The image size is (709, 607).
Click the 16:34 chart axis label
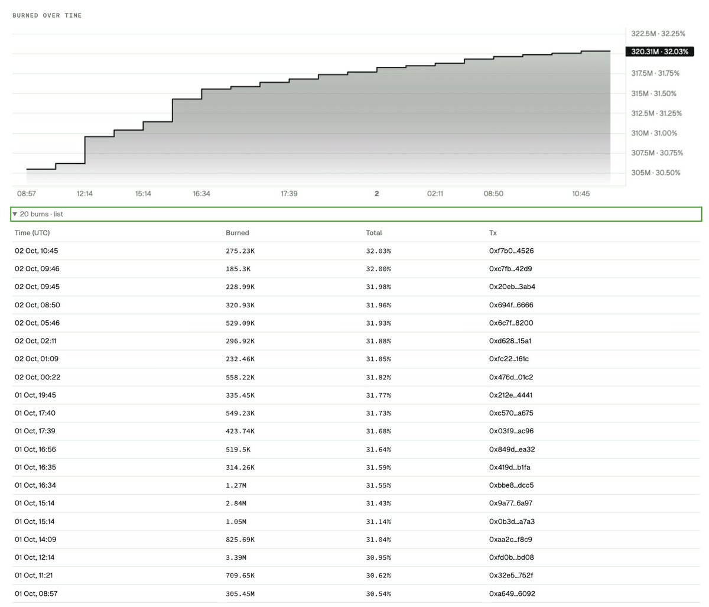coord(201,193)
